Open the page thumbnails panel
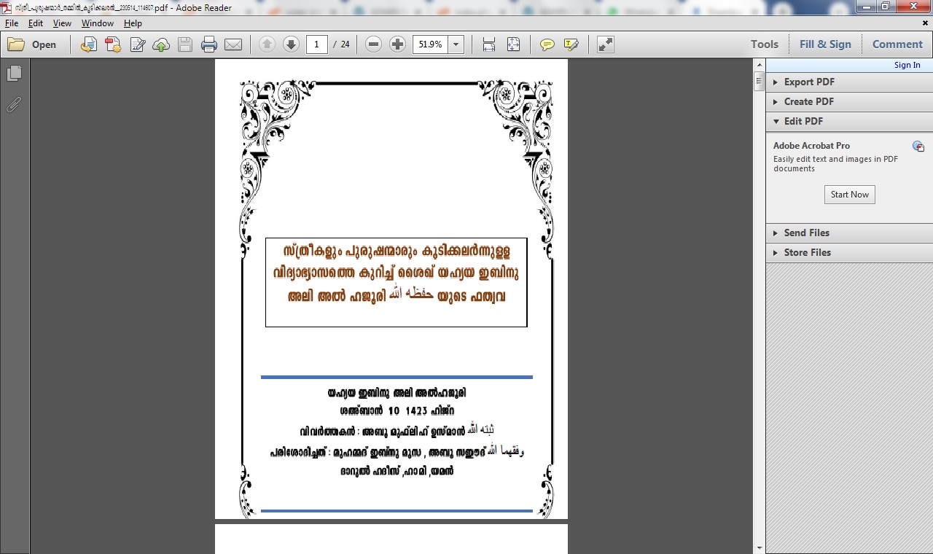 (14, 74)
